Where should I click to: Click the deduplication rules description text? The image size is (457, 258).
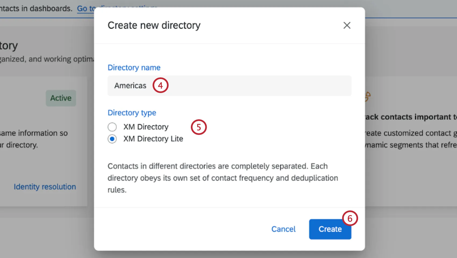pyautogui.click(x=223, y=178)
